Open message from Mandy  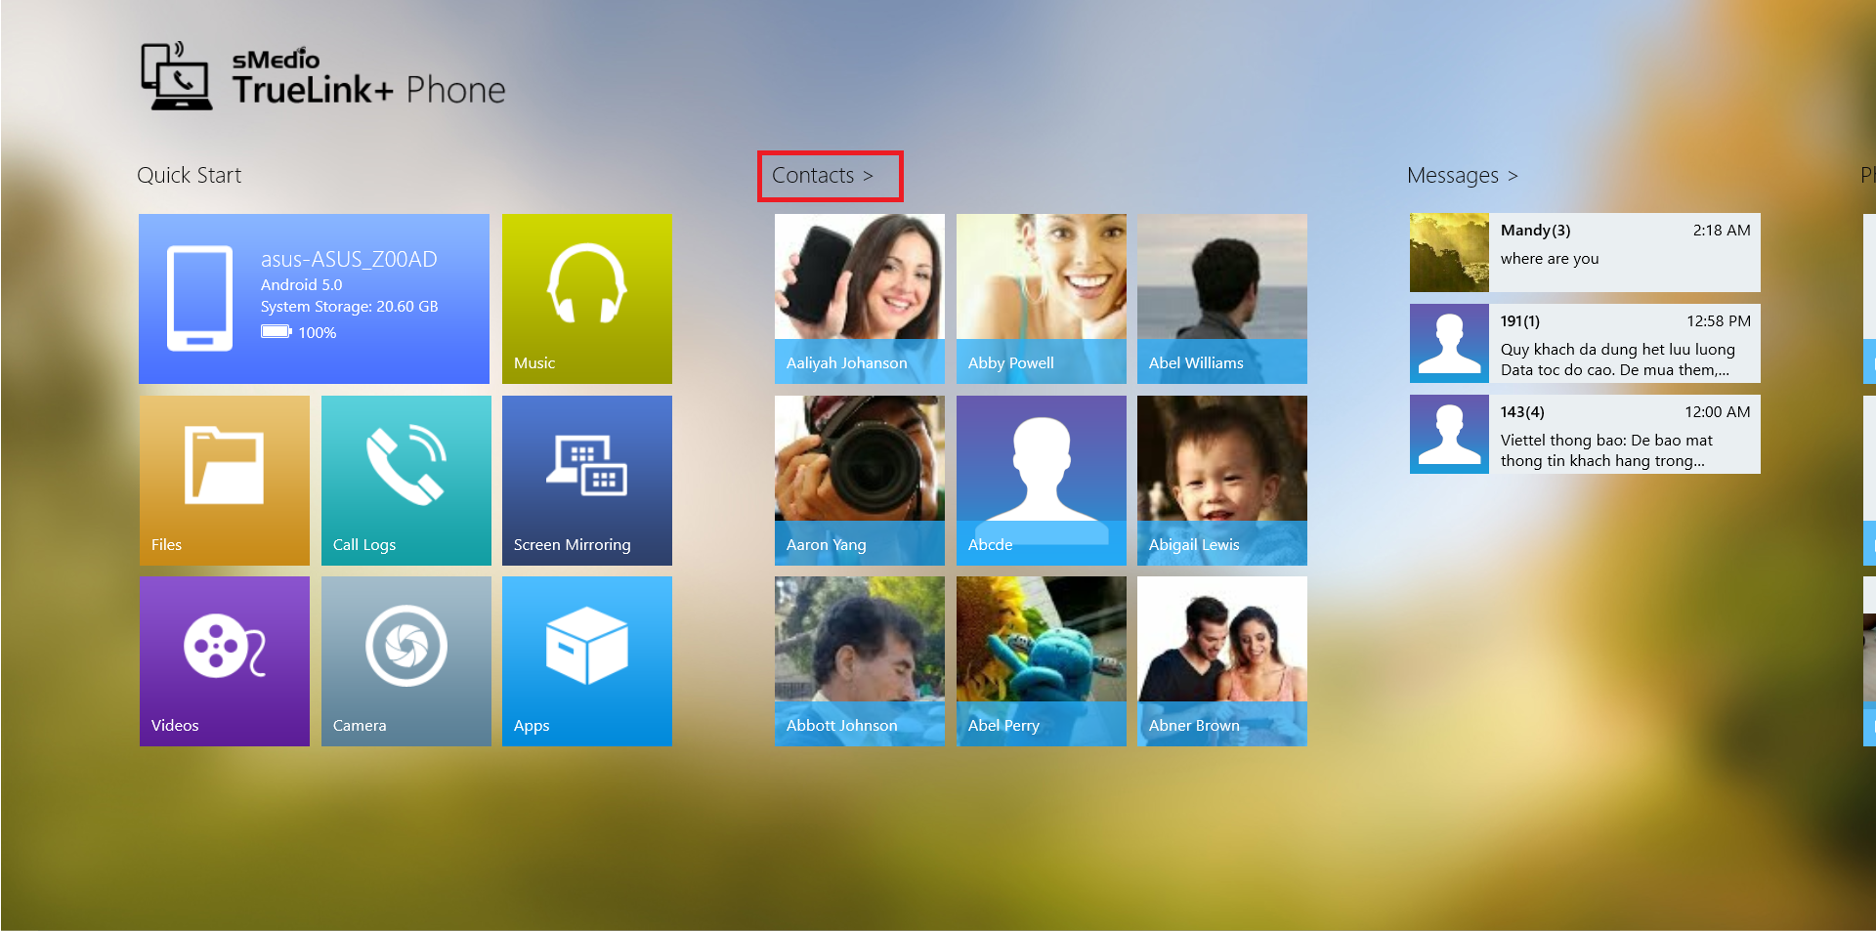(x=1584, y=252)
